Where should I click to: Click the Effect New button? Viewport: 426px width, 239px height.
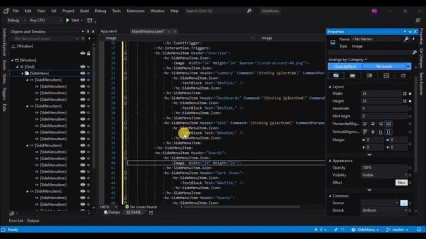(x=401, y=183)
